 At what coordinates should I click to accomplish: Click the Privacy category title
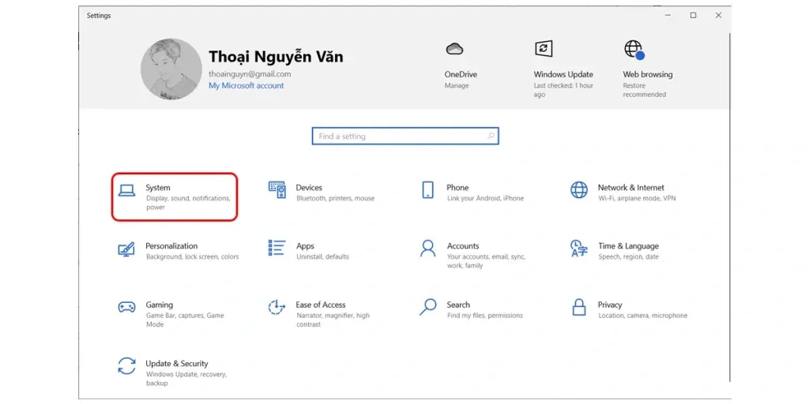pos(610,305)
